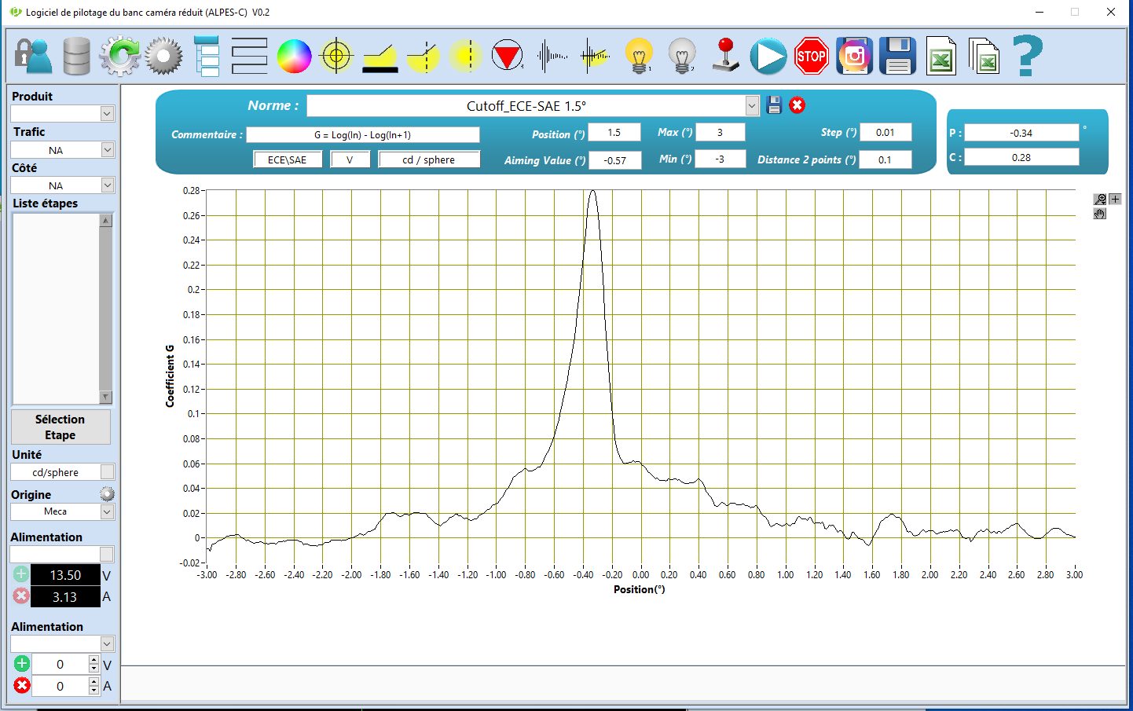Click the Position field showing 1.5
Screen dimensions: 1133x711
pyautogui.click(x=614, y=132)
